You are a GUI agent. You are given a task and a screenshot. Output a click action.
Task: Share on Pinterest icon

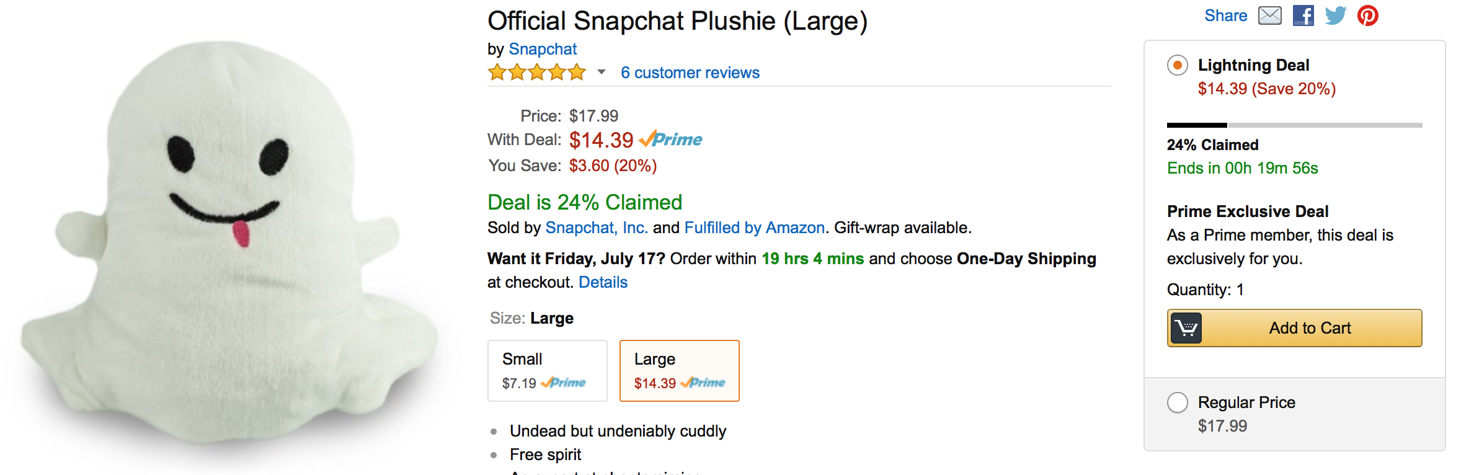[x=1368, y=16]
